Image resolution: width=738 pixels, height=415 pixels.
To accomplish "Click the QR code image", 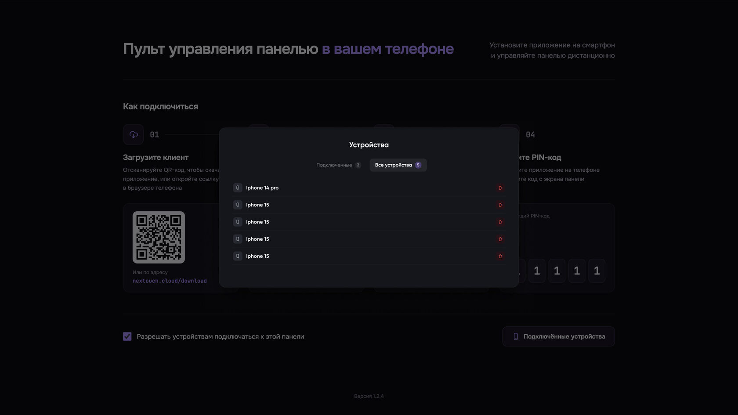I will [x=159, y=237].
